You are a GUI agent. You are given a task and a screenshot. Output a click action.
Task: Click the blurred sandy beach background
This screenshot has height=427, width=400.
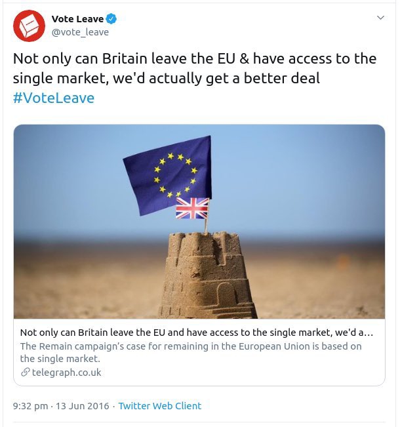pos(315,282)
